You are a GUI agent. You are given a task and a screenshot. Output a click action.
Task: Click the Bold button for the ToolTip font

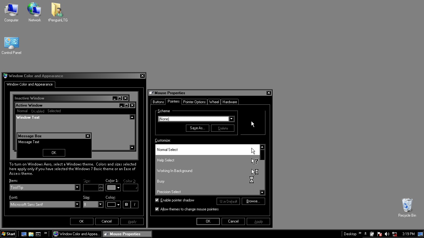[126, 204]
